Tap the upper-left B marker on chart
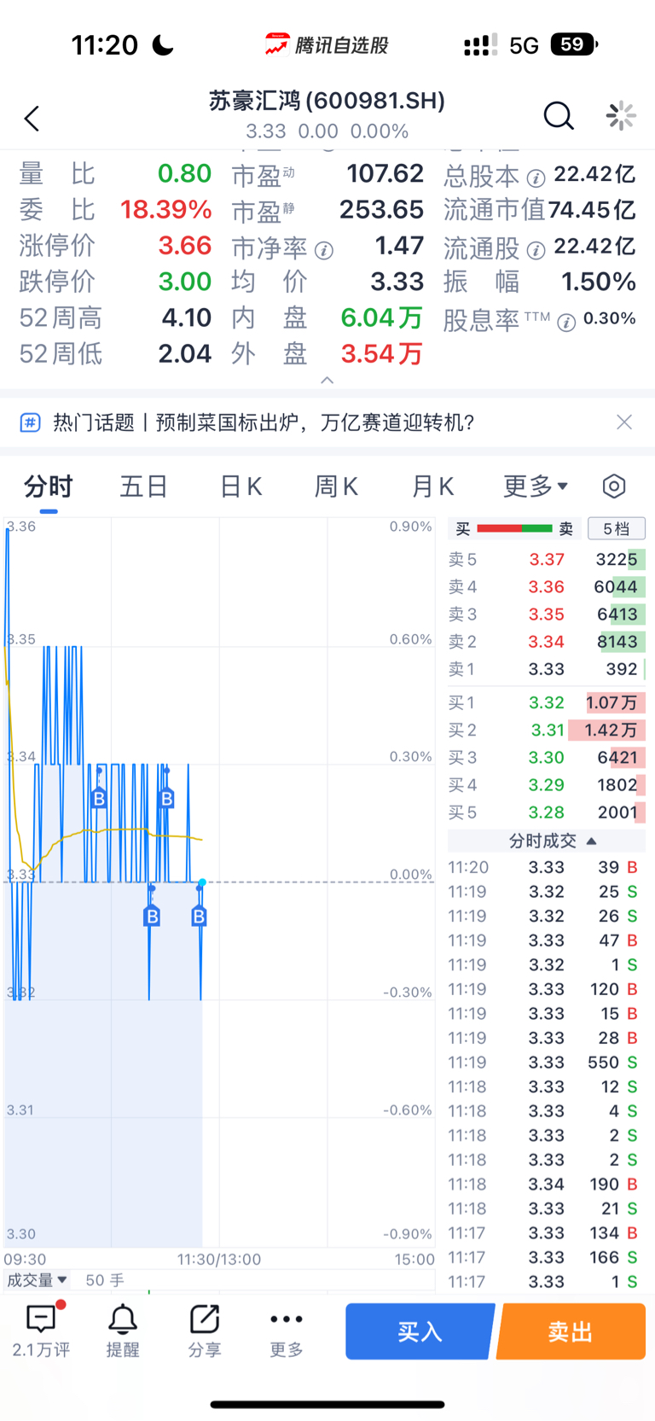This screenshot has width=655, height=1421. pyautogui.click(x=99, y=799)
